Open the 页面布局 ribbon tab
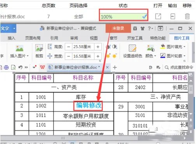 [x=33, y=38]
